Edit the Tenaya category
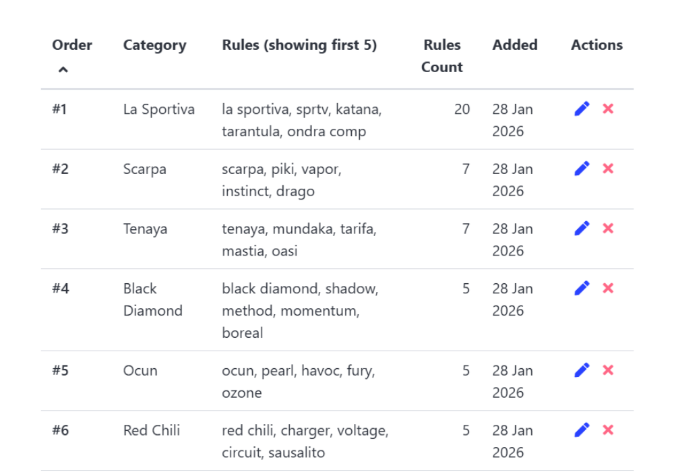The image size is (674, 472). click(582, 229)
